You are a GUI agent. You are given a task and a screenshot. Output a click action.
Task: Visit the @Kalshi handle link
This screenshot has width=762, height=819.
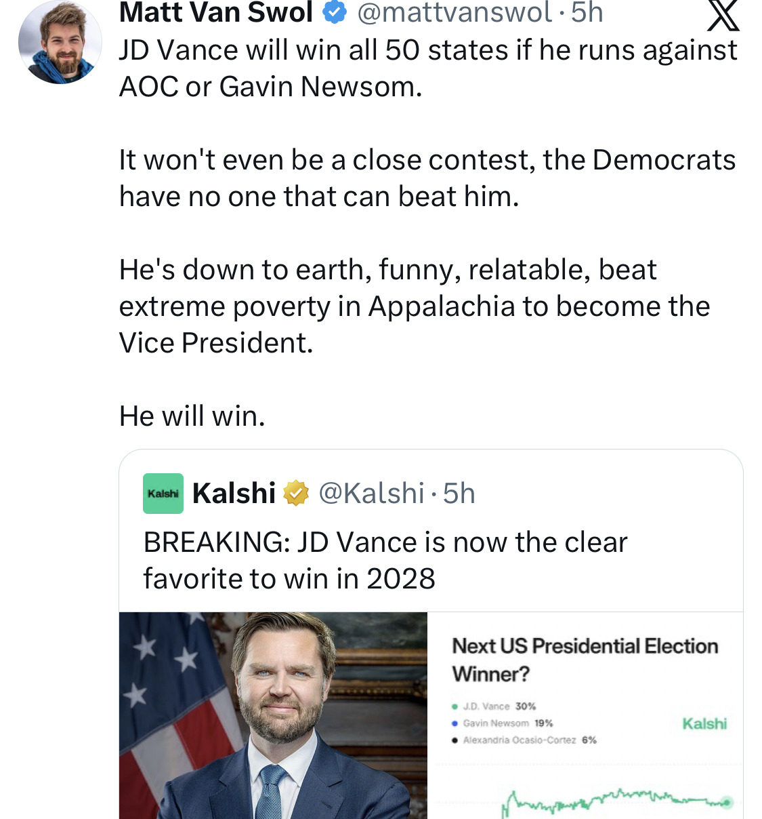[371, 494]
